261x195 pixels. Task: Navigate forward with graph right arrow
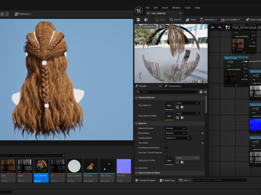(220, 27)
